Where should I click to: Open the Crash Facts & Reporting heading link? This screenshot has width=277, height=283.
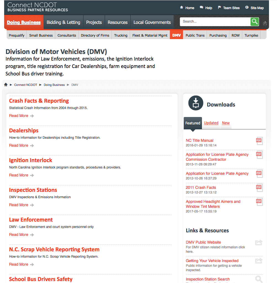point(39,101)
